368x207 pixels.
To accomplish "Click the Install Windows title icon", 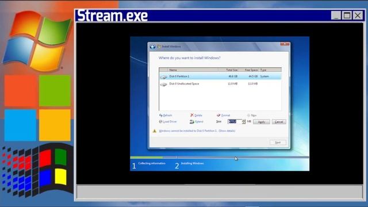I will [159, 47].
